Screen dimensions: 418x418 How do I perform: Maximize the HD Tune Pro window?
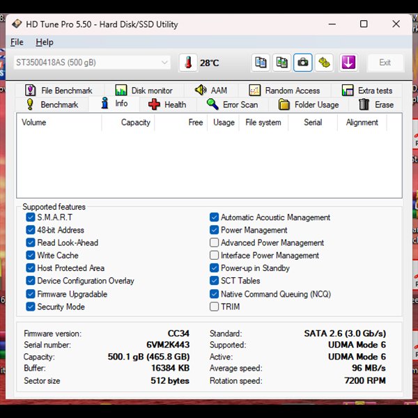pyautogui.click(x=364, y=24)
